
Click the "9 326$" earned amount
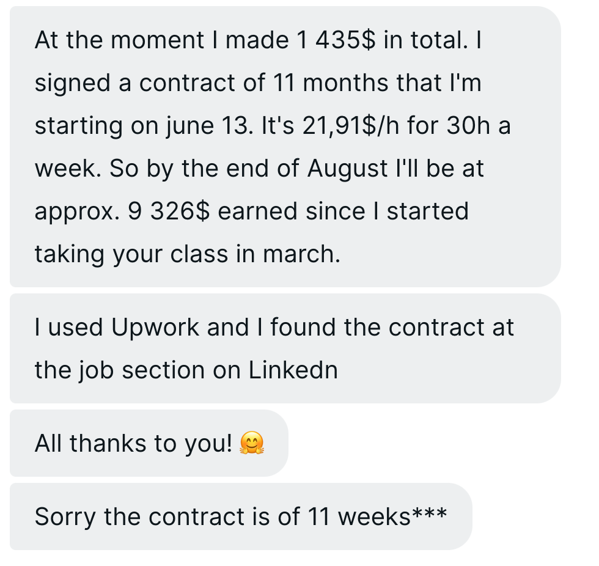click(169, 211)
